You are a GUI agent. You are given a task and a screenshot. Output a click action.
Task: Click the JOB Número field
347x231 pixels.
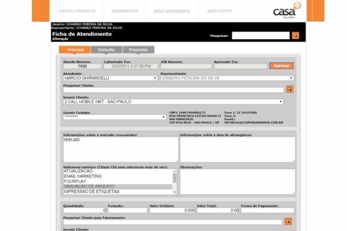pyautogui.click(x=186, y=66)
